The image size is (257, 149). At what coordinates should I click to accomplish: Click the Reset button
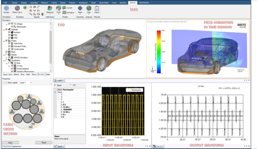[44, 142]
